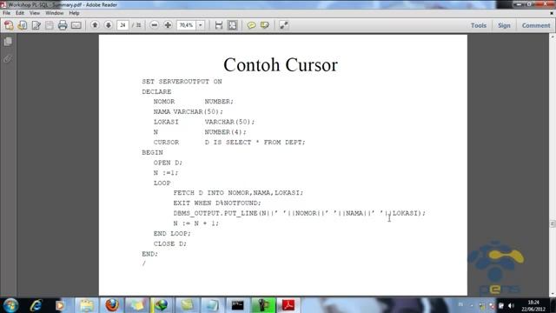556x313 pixels.
Task: Click the email envelope icon
Action: point(76,25)
